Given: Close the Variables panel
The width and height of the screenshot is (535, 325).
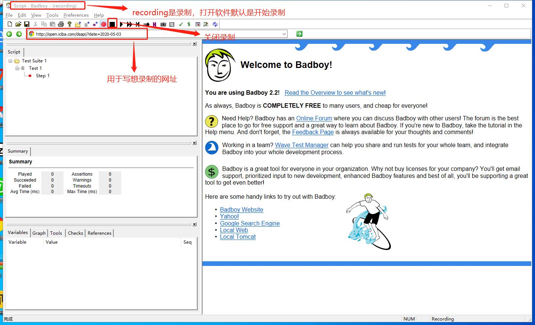Looking at the screenshot, I should coord(194,224).
